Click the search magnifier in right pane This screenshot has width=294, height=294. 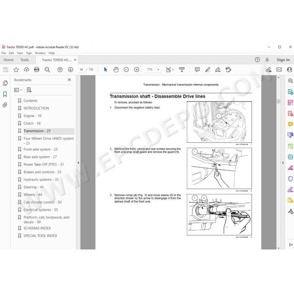[x=290, y=81]
